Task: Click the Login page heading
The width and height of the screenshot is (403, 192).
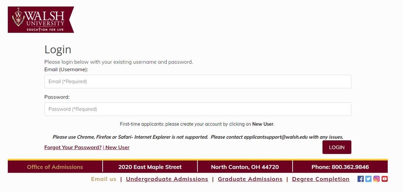Action: [x=58, y=50]
